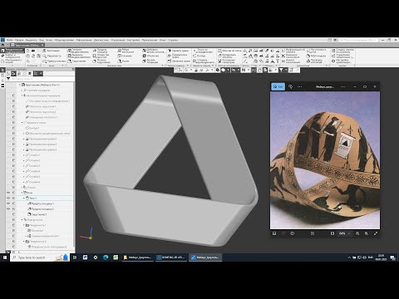Click the zoom-in magnifier in the photo viewer
This screenshot has height=299, width=399.
click(x=367, y=233)
